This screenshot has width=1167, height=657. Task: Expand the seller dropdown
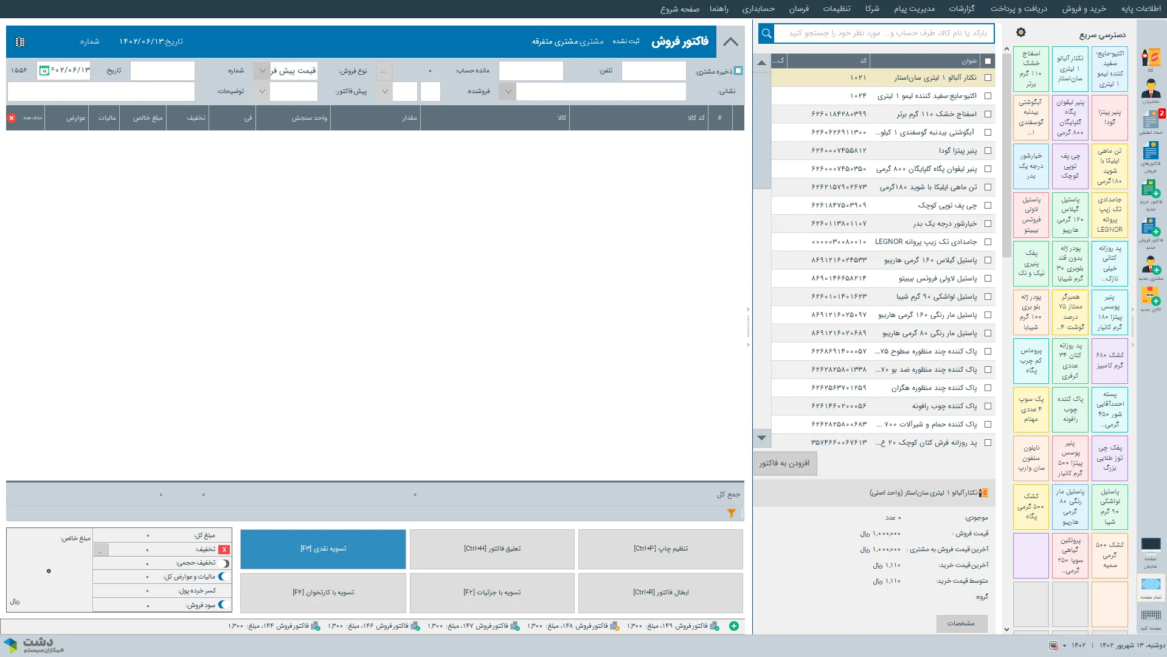pos(508,92)
